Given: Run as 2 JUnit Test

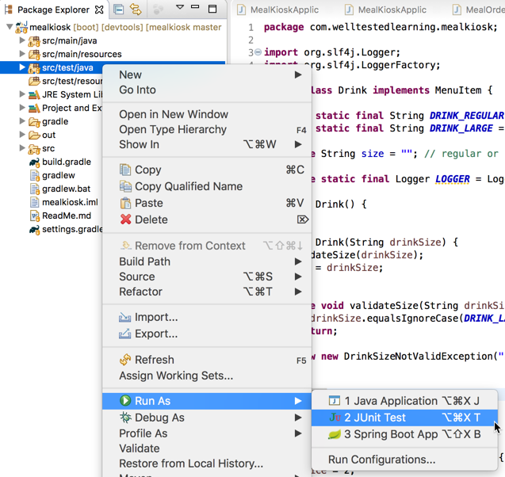Looking at the screenshot, I should 404,418.
